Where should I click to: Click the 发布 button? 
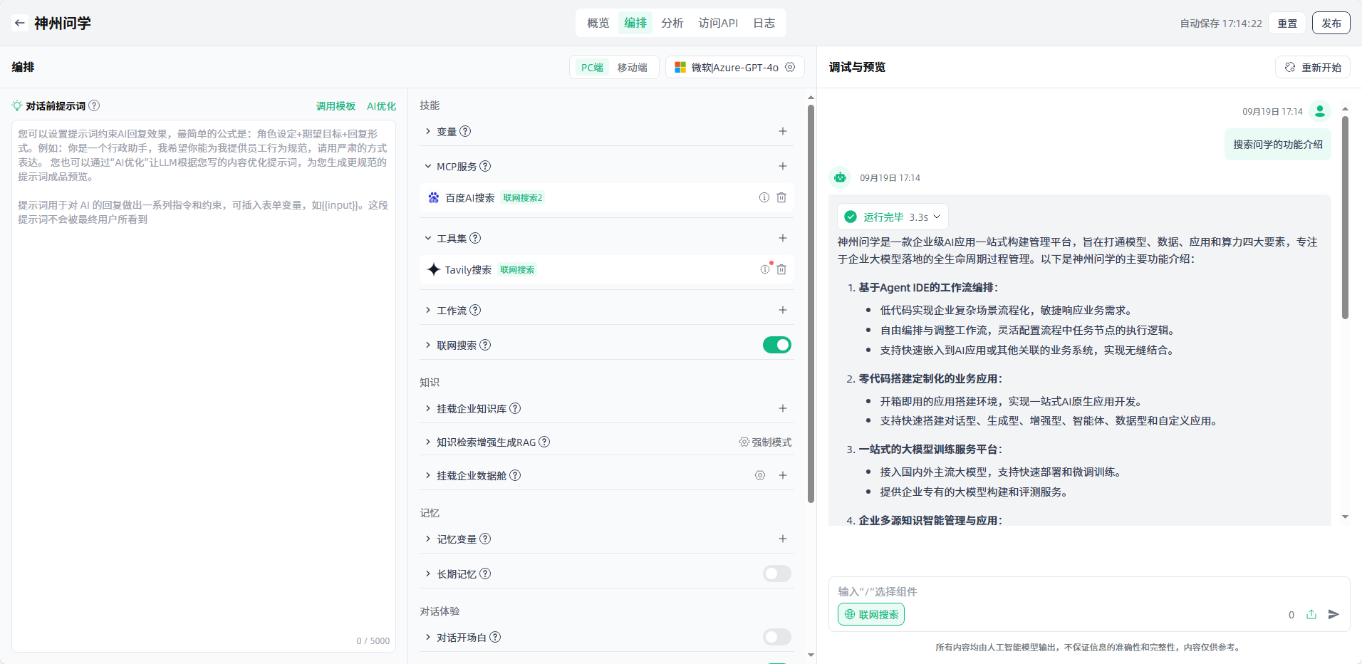[x=1331, y=23]
